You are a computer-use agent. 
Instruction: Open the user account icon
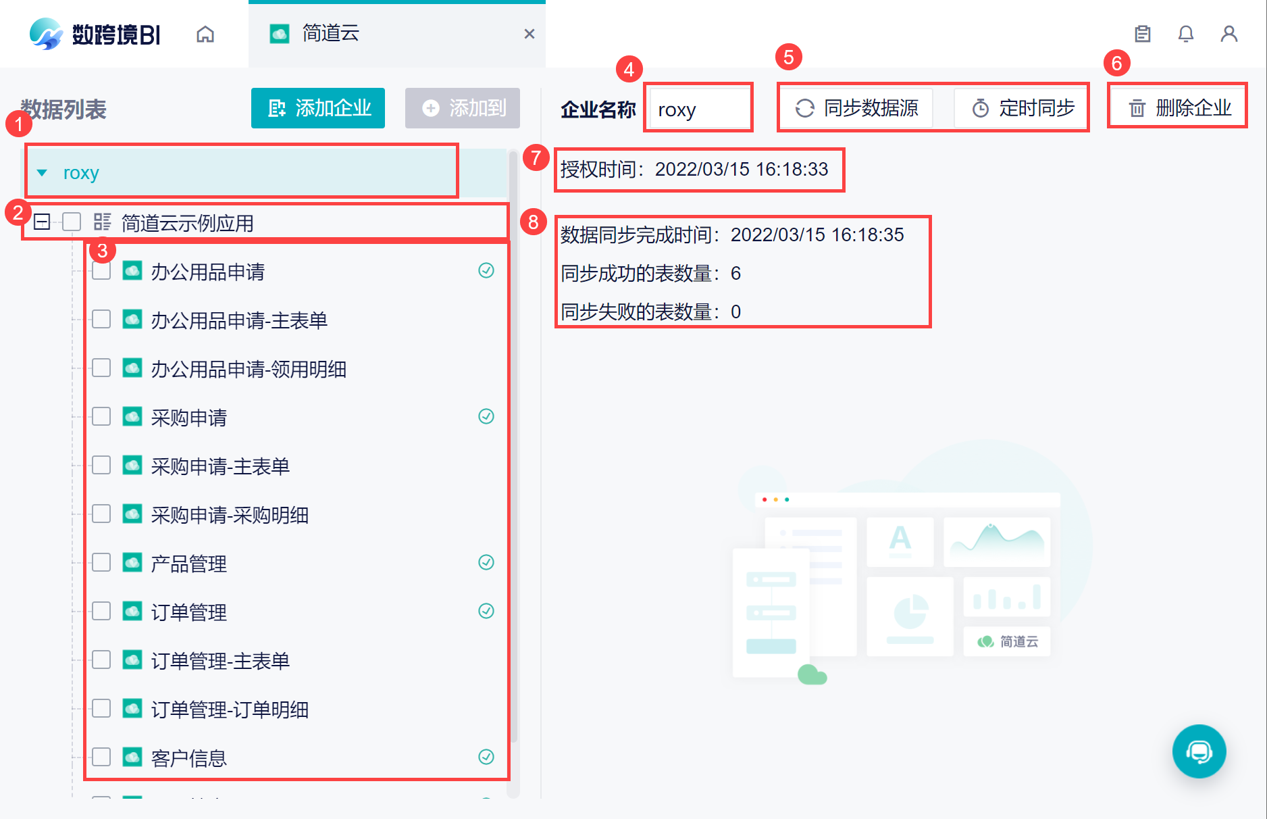click(x=1229, y=34)
